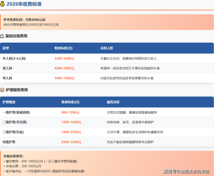
Task: Click the 搜狐号@搜狐焦点白银站 watermark
Action: coord(186,171)
